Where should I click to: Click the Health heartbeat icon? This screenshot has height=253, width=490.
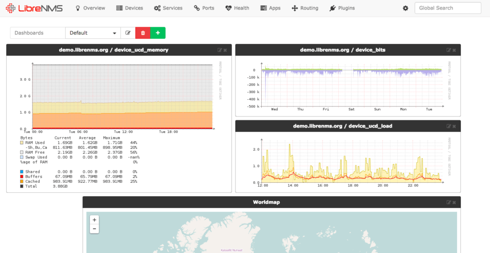point(228,8)
